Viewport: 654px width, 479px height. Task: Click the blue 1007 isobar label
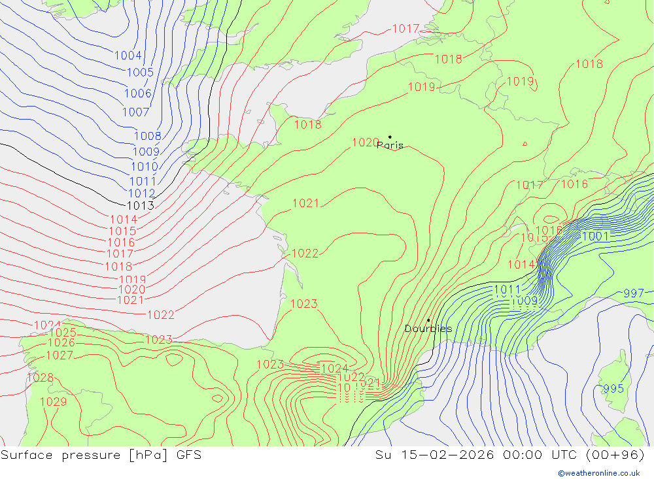coord(136,112)
